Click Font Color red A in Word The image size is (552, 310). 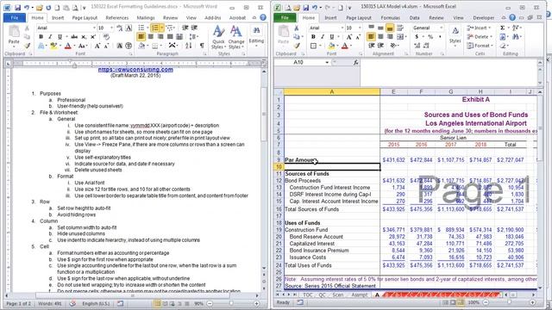coord(68,46)
